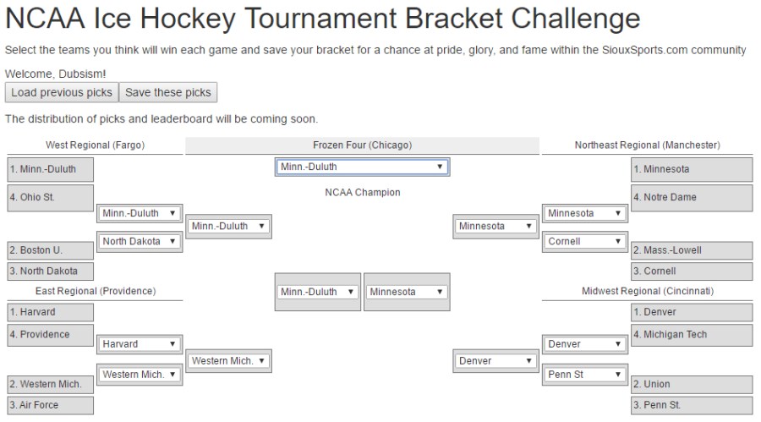Open the Penn St pick dropdown

pyautogui.click(x=585, y=374)
